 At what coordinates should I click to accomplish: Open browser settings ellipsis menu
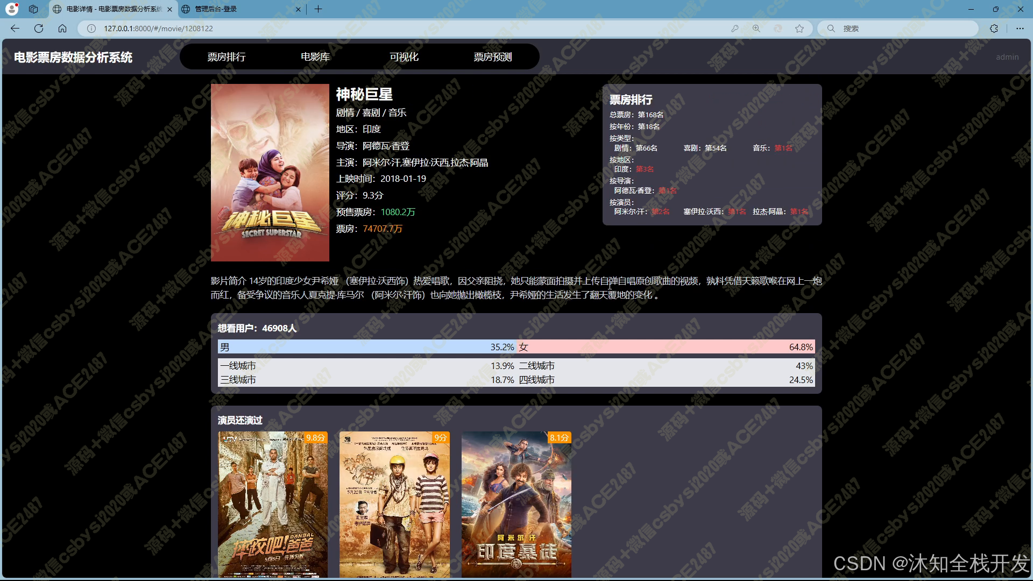pos(1020,29)
